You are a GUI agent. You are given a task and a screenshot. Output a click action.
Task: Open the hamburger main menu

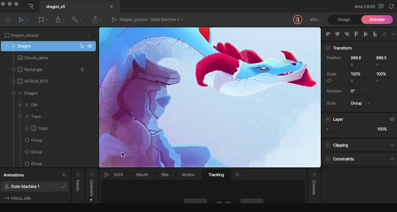[x=8, y=20]
